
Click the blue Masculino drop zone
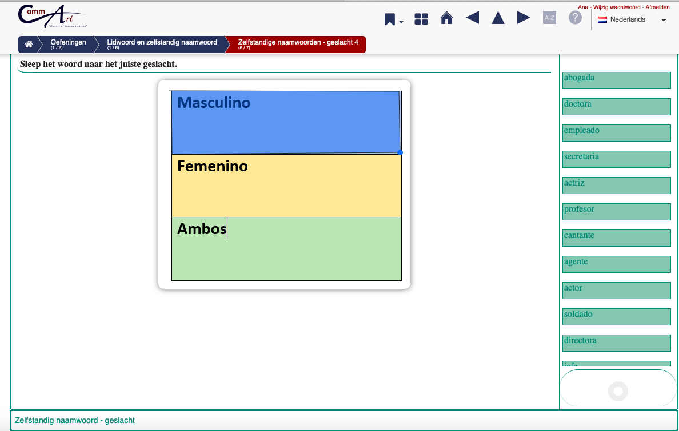coord(286,123)
